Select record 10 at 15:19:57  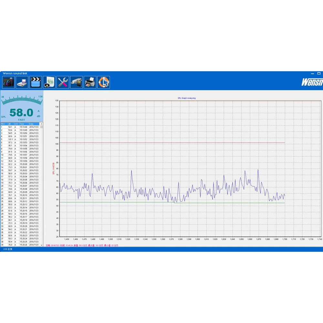pos(20,155)
